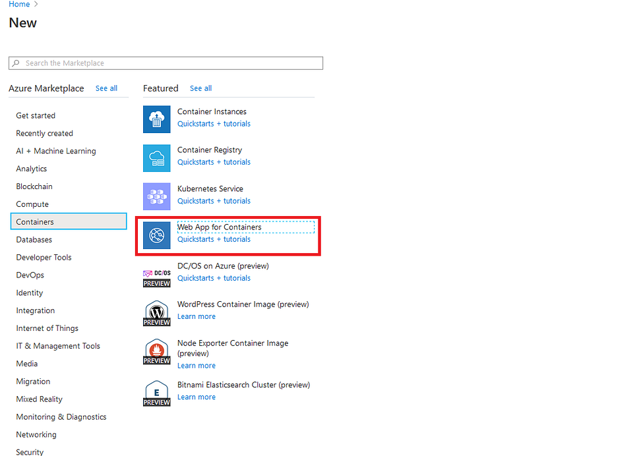Open WordPress Container Image (preview) title
This screenshot has height=456, width=635.
click(243, 304)
